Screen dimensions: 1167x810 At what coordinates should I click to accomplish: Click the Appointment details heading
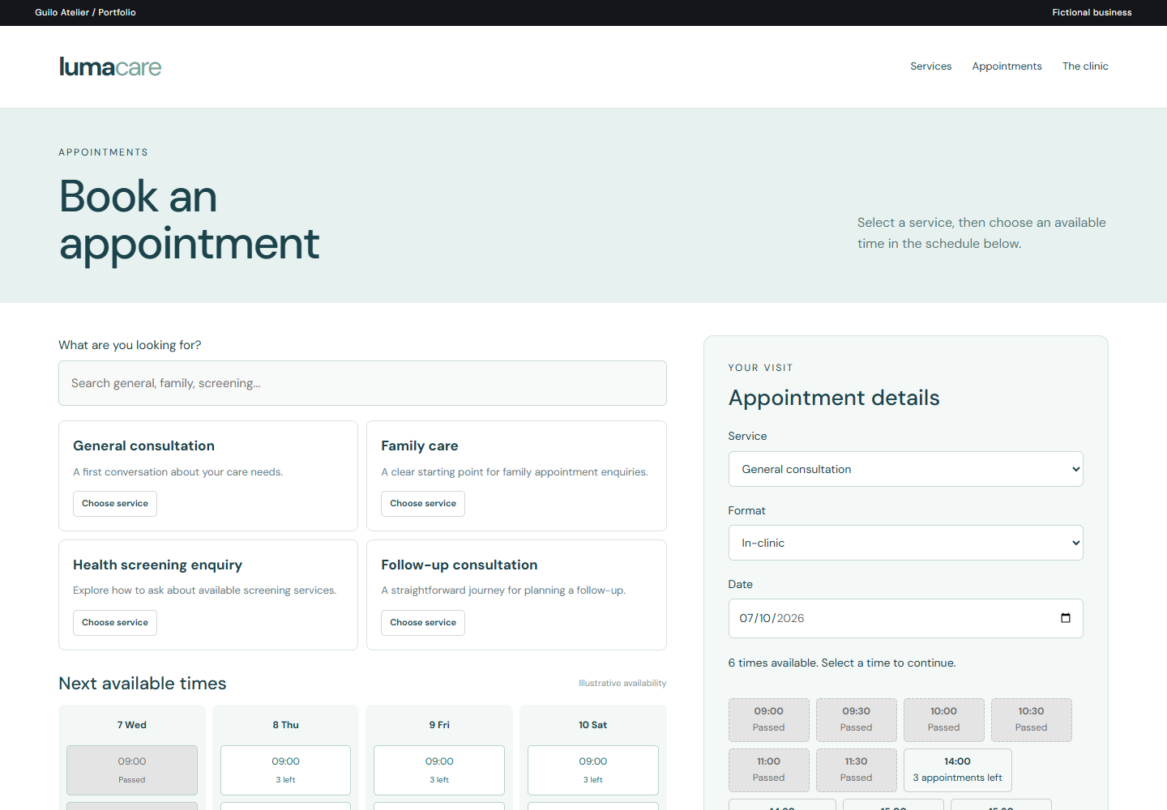tap(834, 398)
